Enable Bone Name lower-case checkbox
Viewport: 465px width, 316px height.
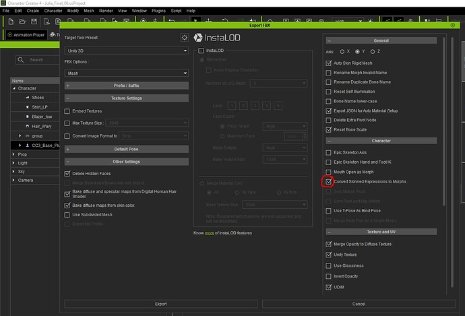[x=328, y=101]
